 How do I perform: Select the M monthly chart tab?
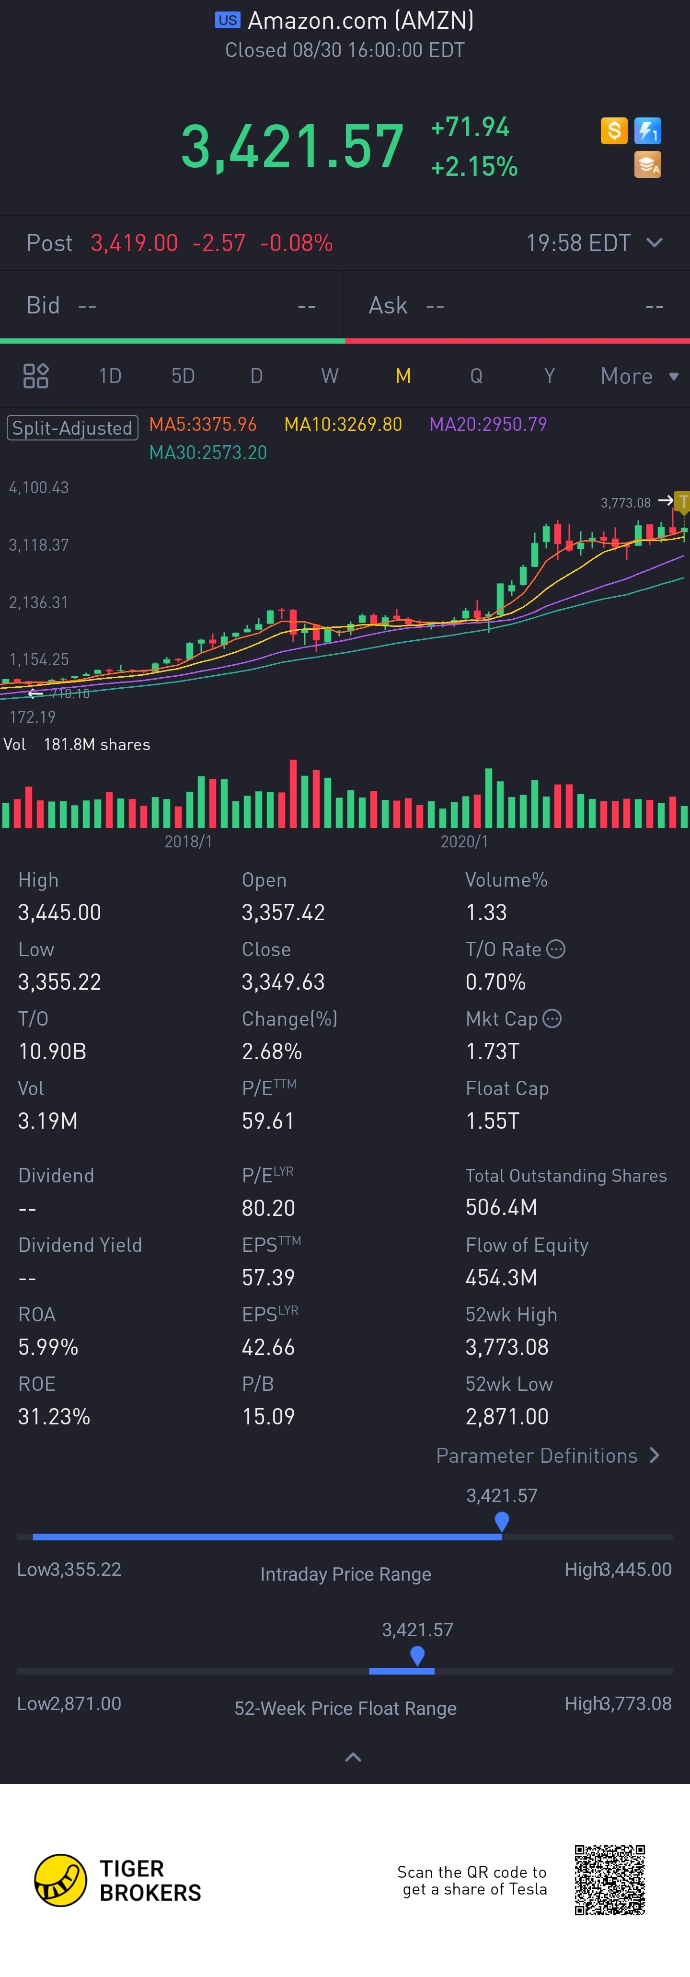[403, 376]
